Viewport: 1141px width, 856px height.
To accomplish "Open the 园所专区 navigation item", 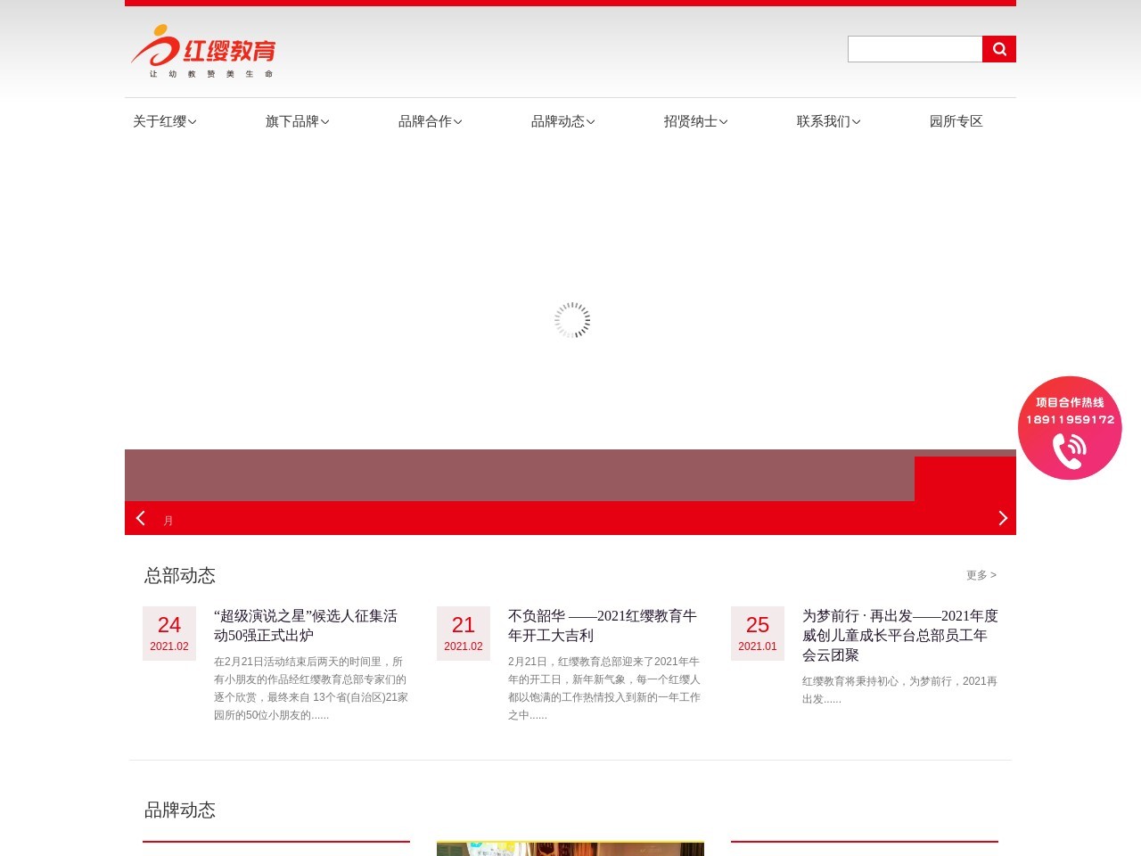I will click(956, 121).
